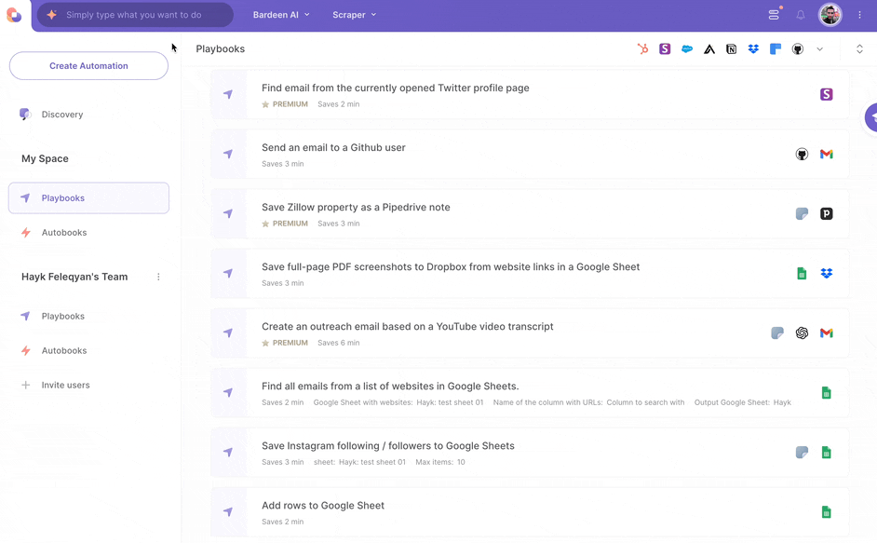Expand more integration filters chevron
Screen dimensions: 877x543
819,48
